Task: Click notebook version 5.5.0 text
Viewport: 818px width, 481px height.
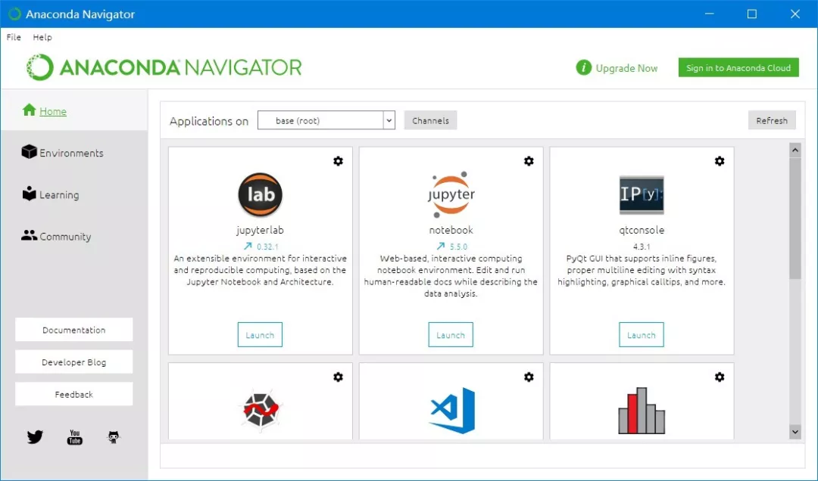Action: pyautogui.click(x=458, y=247)
